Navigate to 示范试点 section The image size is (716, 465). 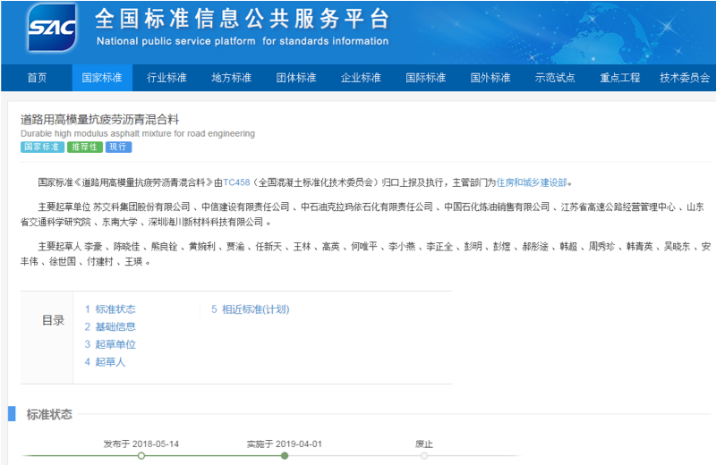click(555, 78)
